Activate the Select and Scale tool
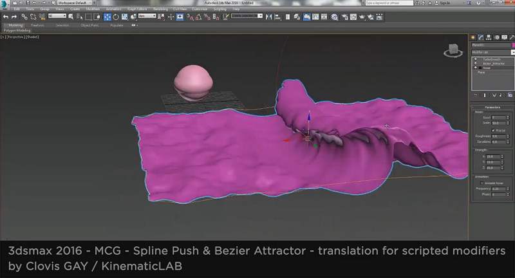515x278 pixels. pyautogui.click(x=124, y=17)
